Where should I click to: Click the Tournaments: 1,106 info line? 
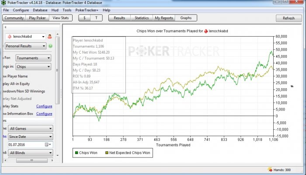point(88,46)
